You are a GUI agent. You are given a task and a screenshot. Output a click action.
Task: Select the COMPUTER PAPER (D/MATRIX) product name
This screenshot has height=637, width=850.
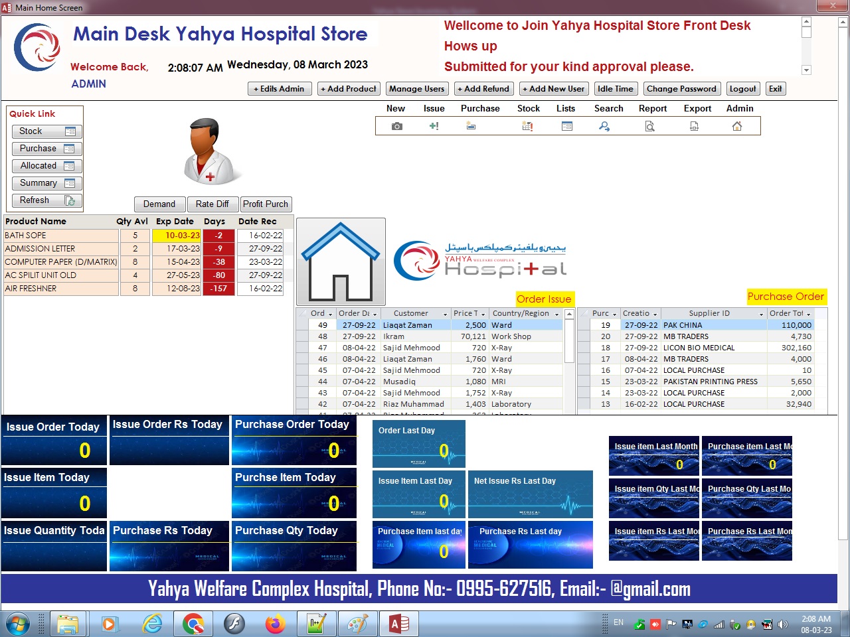[x=61, y=262]
